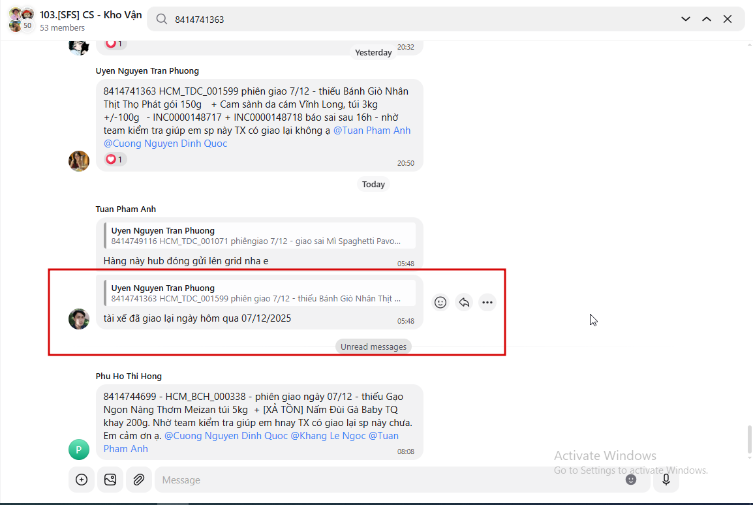Open emoji picker in message box

(630, 480)
